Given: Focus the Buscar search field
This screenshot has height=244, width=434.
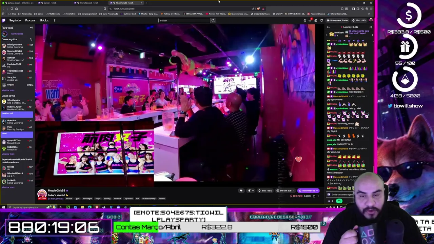Looking at the screenshot, I should (x=184, y=20).
